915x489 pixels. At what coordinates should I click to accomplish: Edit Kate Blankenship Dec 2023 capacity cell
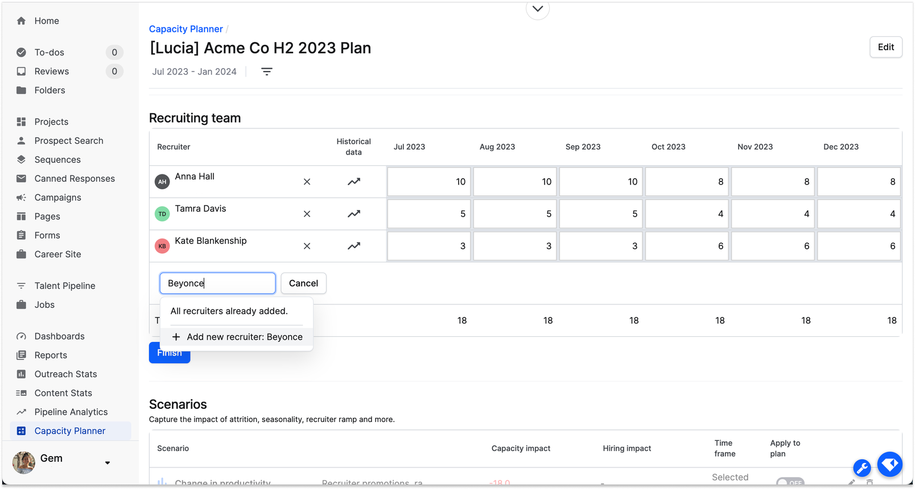pos(859,246)
